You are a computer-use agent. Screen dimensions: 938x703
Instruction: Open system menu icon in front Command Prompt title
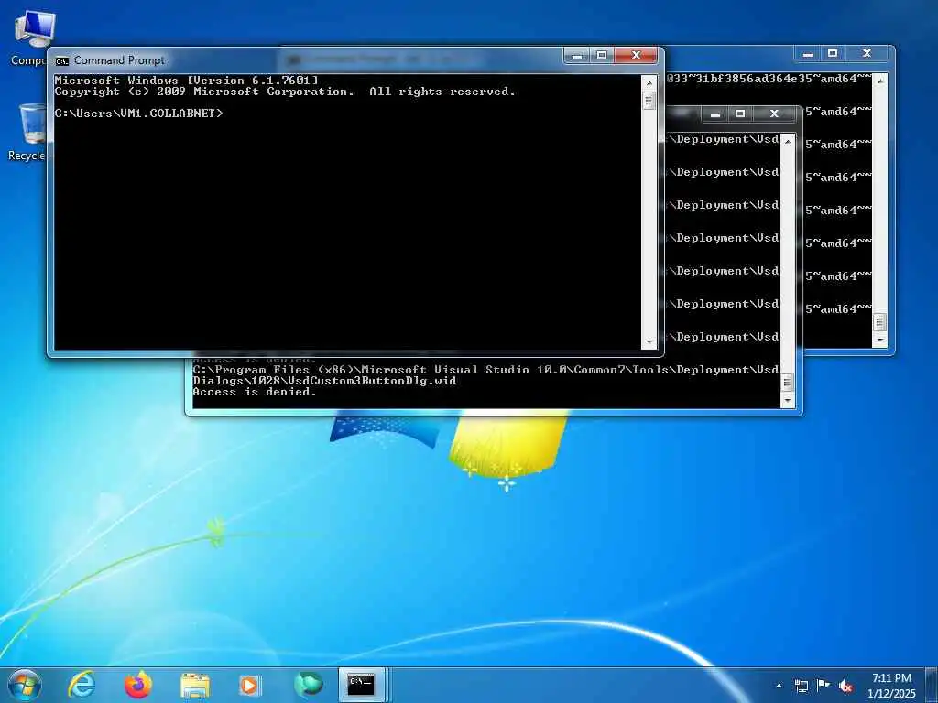61,61
